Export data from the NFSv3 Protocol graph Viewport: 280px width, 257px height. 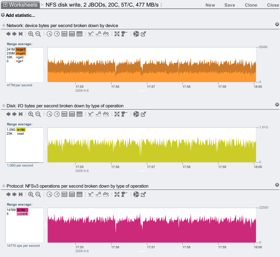pos(144,194)
